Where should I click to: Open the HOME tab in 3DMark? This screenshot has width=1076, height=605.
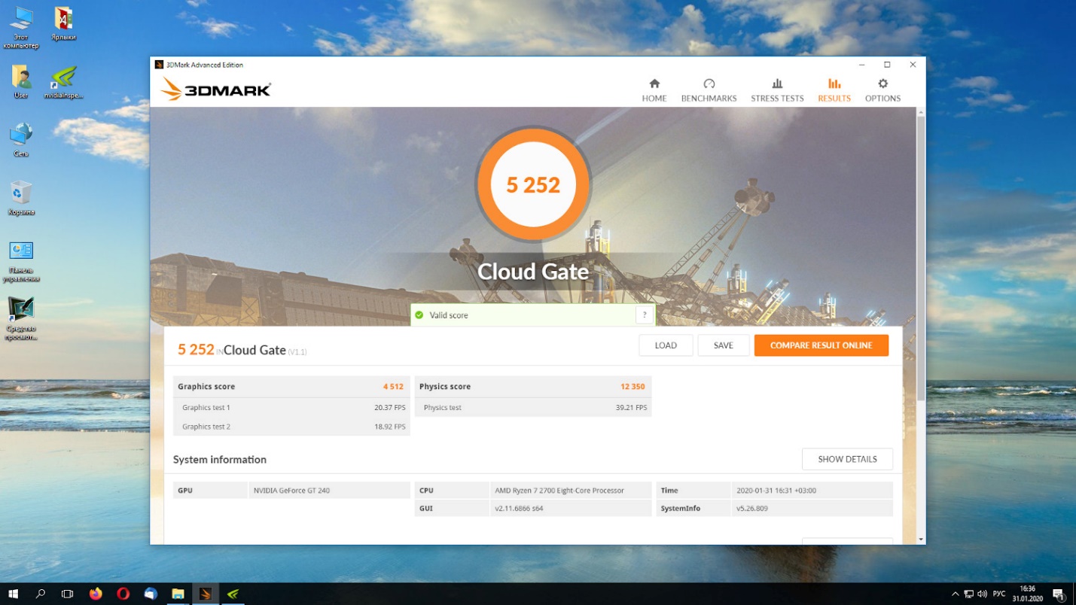pyautogui.click(x=654, y=90)
